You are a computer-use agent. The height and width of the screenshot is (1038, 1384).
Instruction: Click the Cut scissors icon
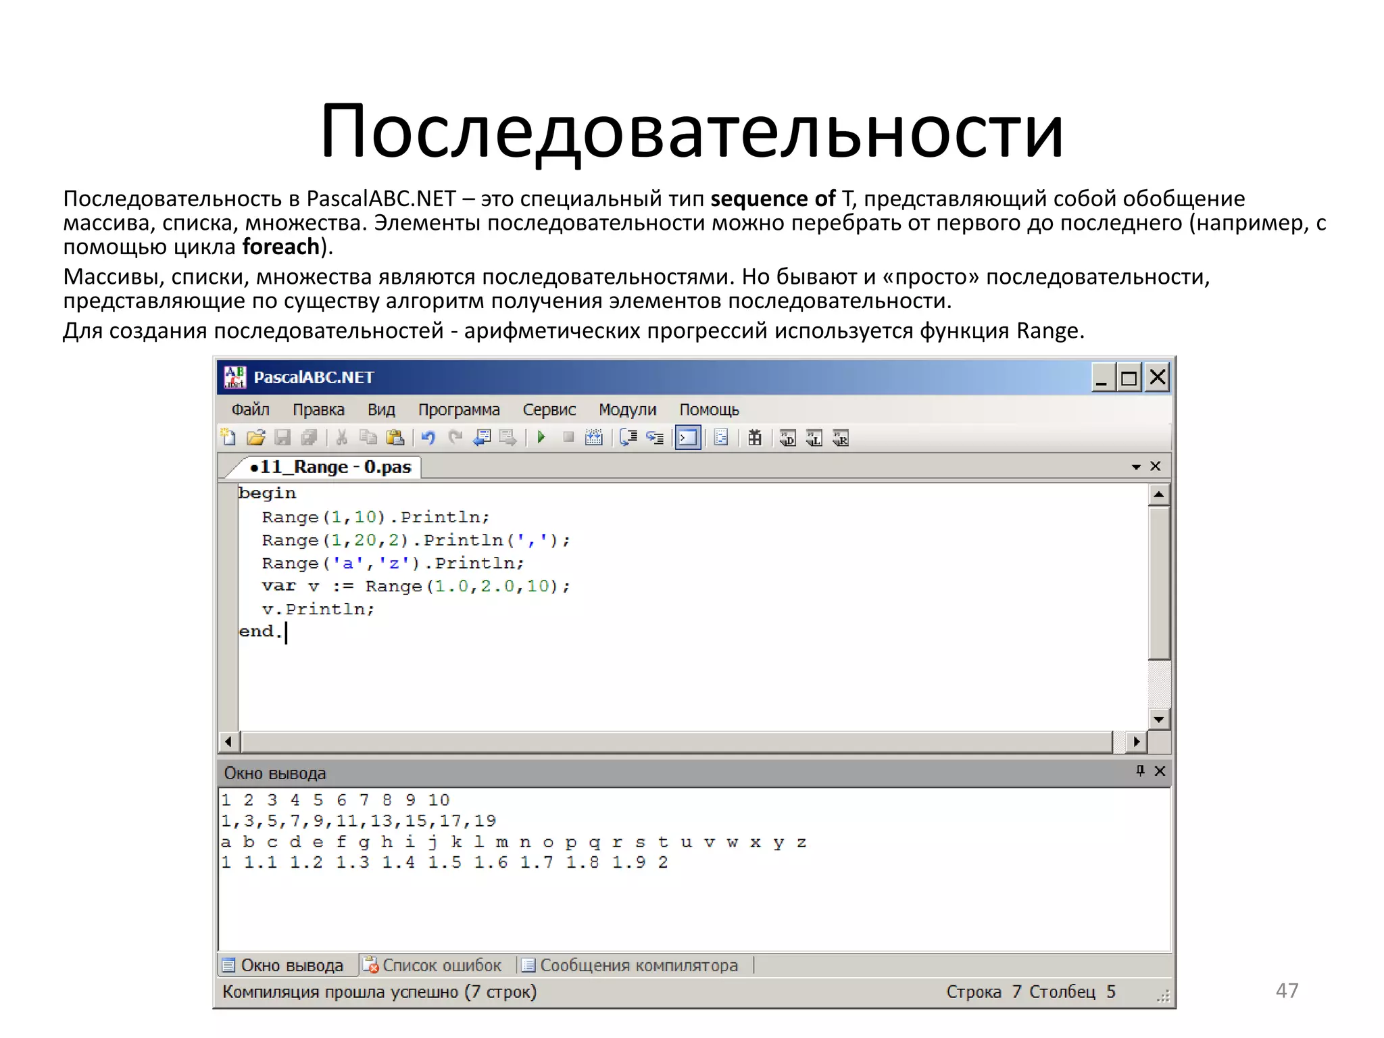(341, 438)
